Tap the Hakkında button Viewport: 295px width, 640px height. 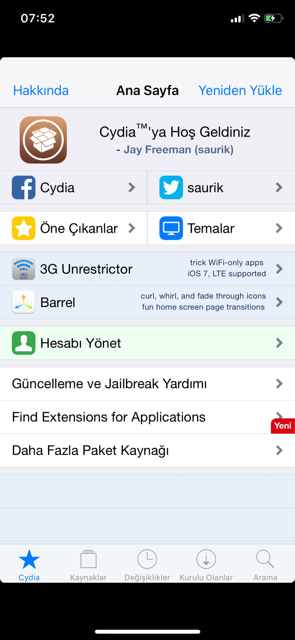point(41,91)
